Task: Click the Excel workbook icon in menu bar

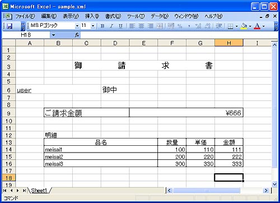Action: click(8, 16)
